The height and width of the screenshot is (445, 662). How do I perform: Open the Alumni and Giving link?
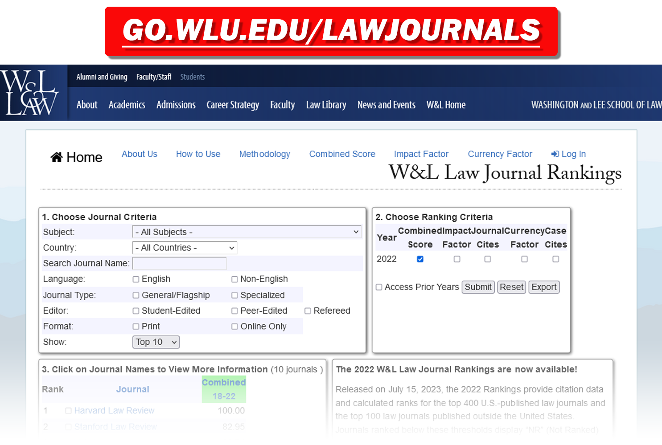[102, 77]
